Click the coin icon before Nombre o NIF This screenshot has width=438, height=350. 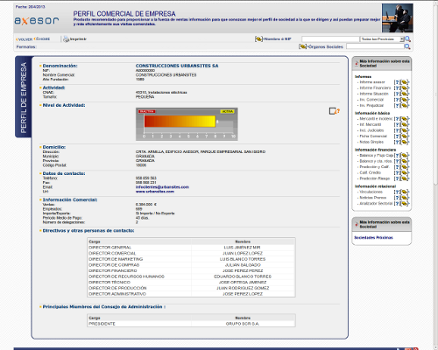pyautogui.click(x=258, y=38)
